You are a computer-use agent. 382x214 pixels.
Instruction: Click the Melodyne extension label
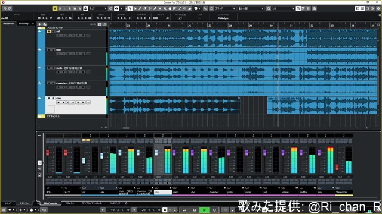tap(223, 18)
